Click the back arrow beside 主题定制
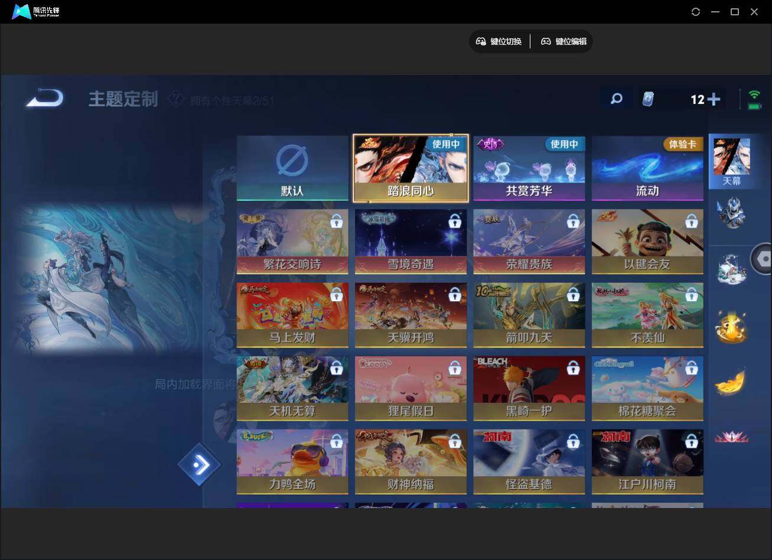772x560 pixels. tap(45, 98)
